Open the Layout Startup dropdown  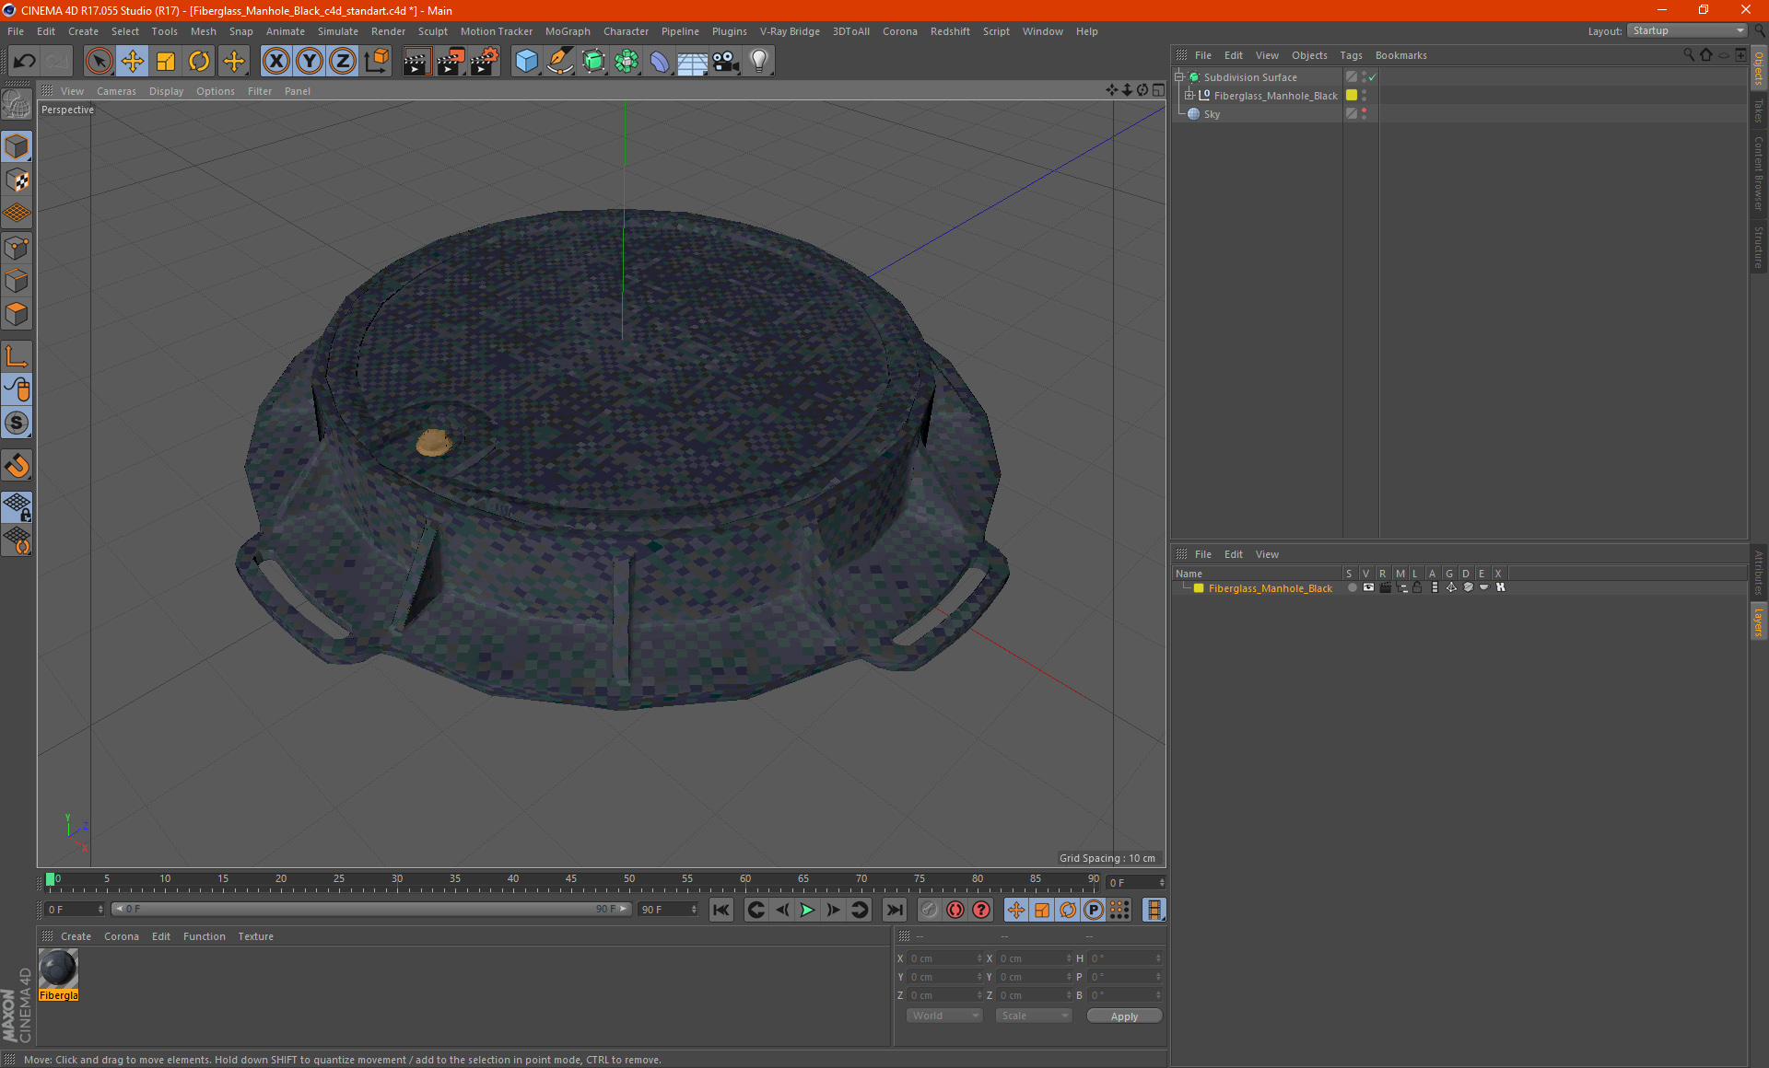(x=1687, y=30)
